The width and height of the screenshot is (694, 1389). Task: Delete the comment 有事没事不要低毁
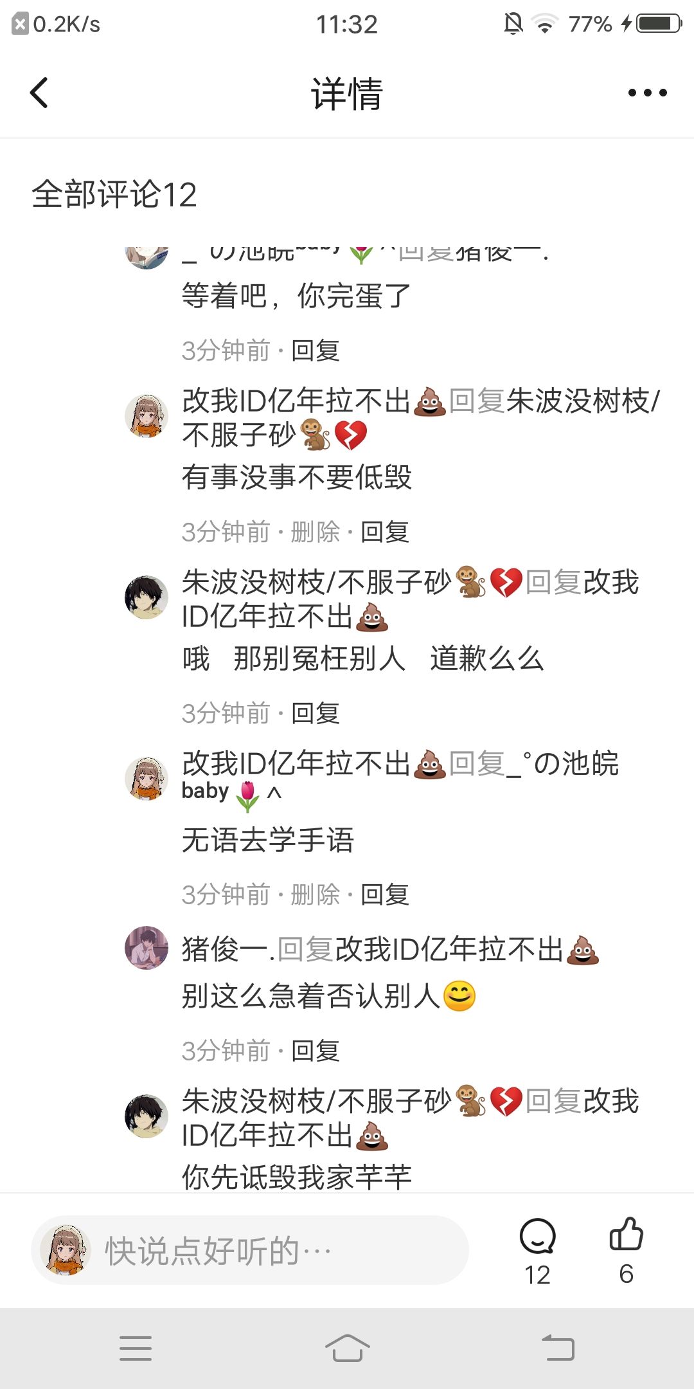coord(315,532)
